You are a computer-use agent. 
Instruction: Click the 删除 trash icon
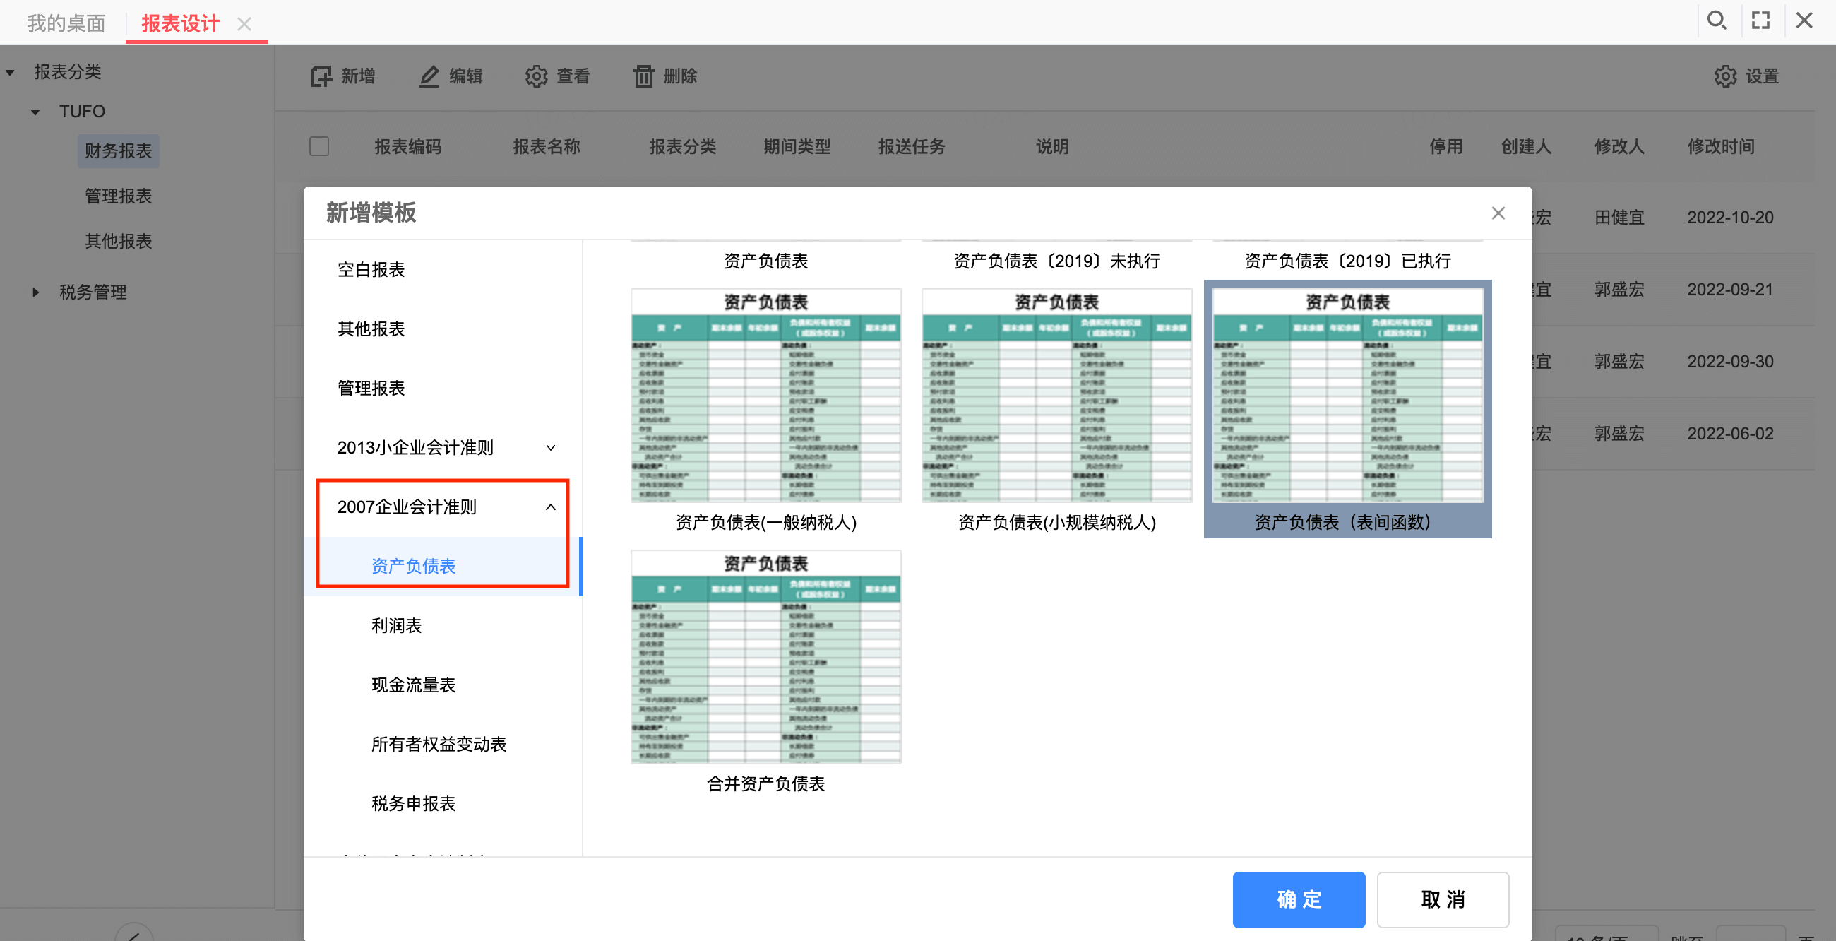click(643, 76)
